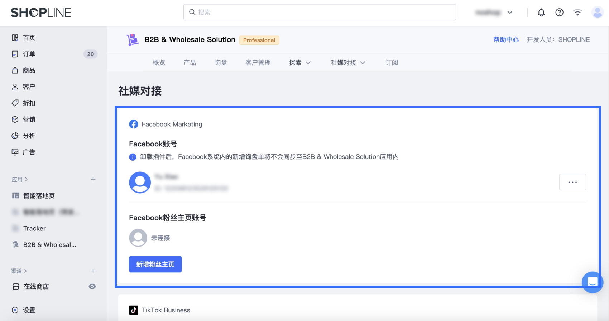Viewport: 609px width, 321px height.
Task: Click the info icon beside 卸载插件后
Action: (133, 157)
